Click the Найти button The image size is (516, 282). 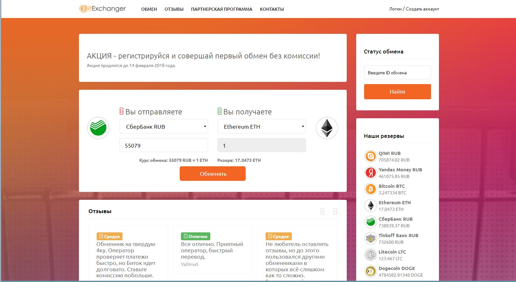click(397, 92)
